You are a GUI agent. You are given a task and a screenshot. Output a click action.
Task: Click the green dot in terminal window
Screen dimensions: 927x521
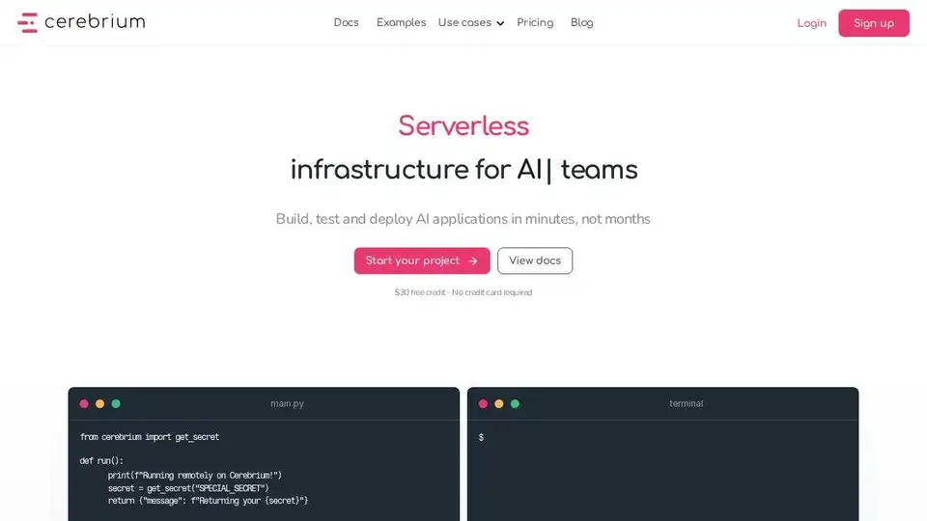(x=515, y=404)
